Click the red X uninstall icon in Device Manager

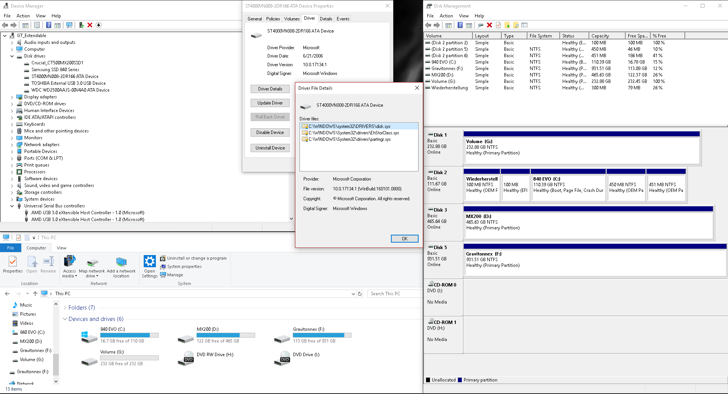click(90, 25)
